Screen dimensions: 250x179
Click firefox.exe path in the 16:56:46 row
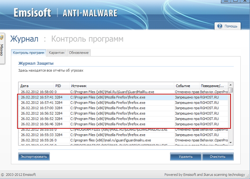[x=108, y=124]
